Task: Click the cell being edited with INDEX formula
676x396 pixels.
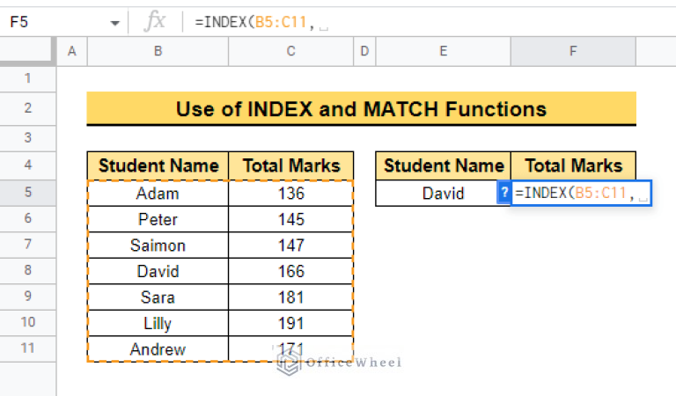Action: click(x=581, y=193)
